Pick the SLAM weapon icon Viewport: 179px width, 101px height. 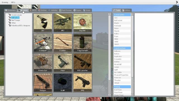click(63, 82)
